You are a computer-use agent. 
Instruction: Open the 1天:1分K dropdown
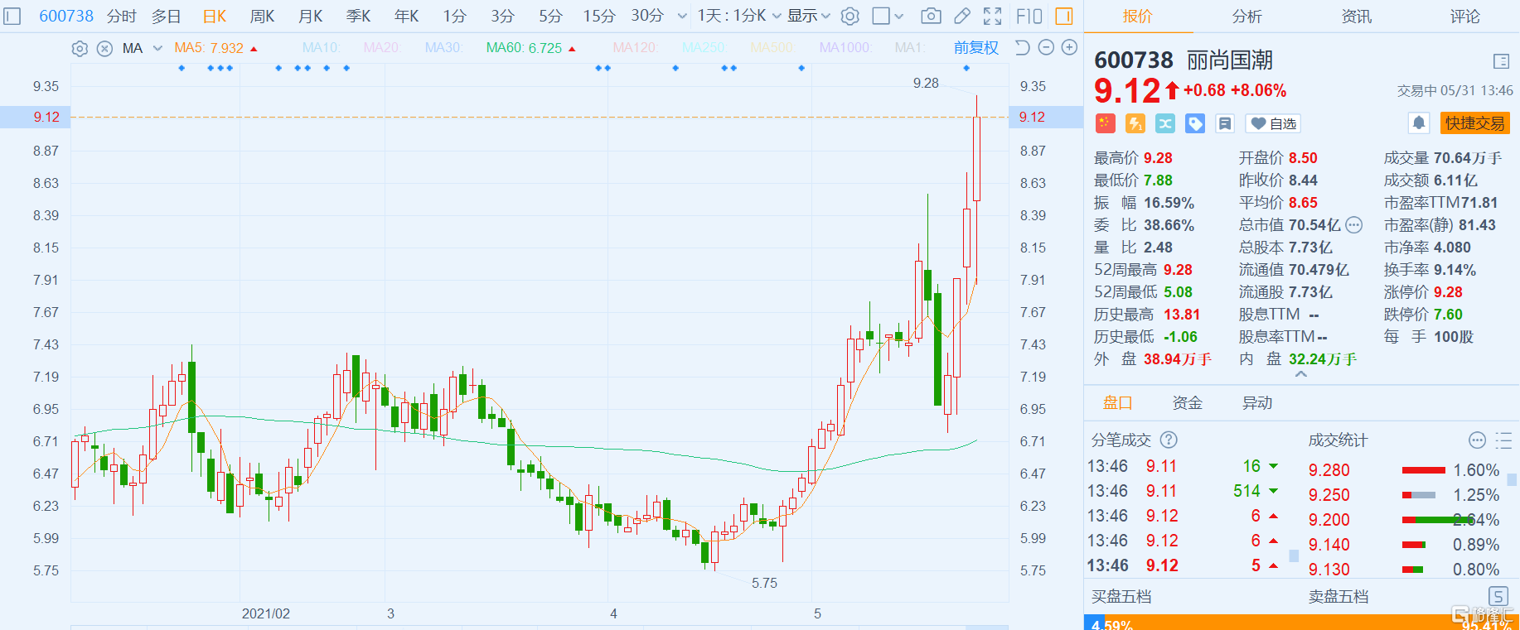(739, 16)
